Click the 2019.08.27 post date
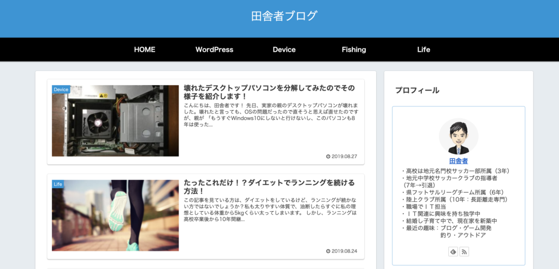 (342, 157)
